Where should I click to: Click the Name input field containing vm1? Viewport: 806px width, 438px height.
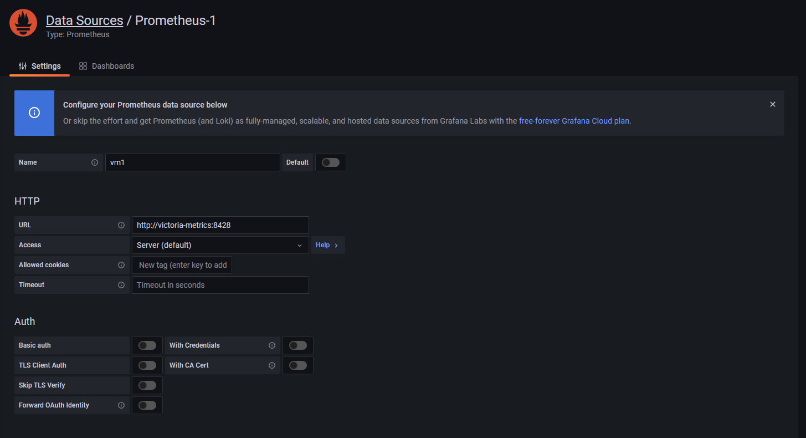pos(193,162)
